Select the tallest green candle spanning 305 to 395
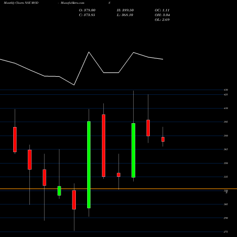The image size is (237, 237). 89,164
